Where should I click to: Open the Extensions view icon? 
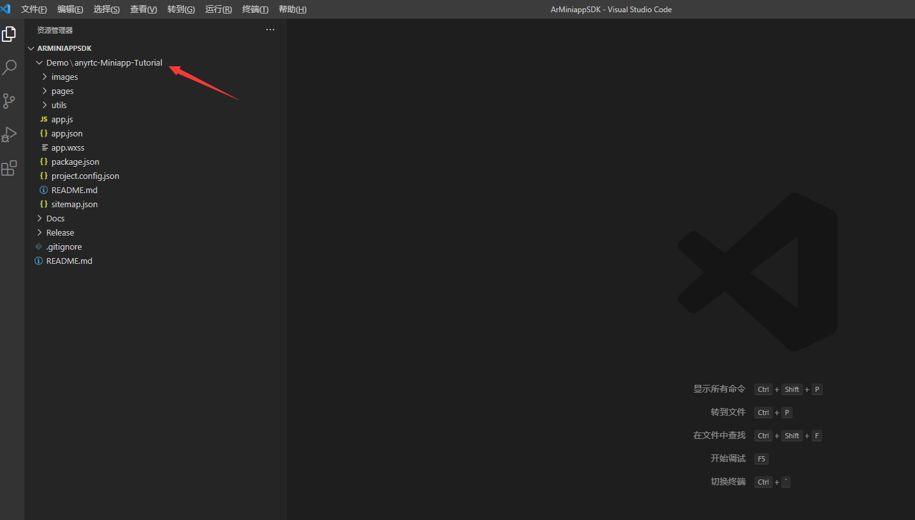pyautogui.click(x=9, y=169)
